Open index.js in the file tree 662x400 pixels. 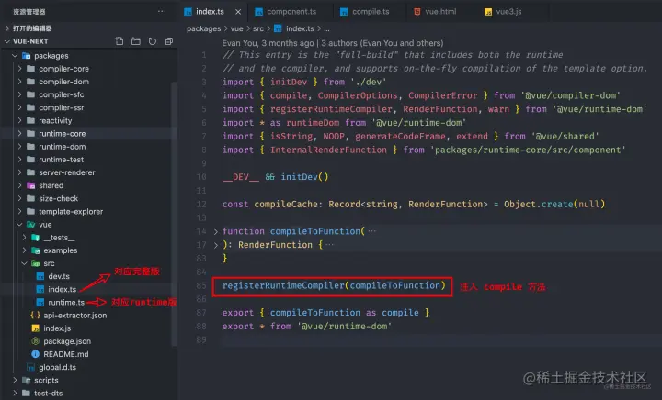point(57,328)
